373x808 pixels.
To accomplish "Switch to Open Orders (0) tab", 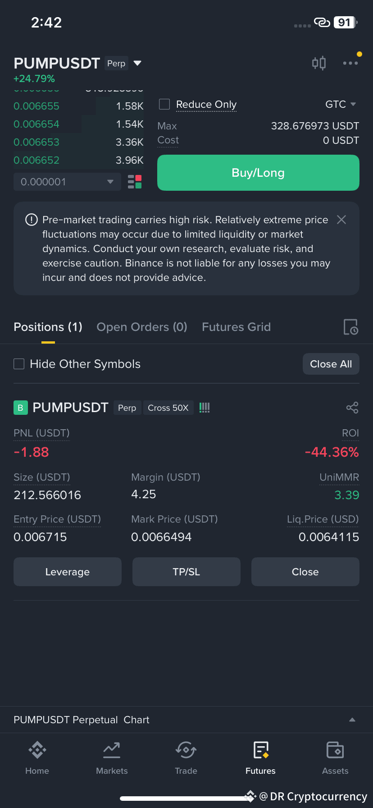I will pos(142,327).
